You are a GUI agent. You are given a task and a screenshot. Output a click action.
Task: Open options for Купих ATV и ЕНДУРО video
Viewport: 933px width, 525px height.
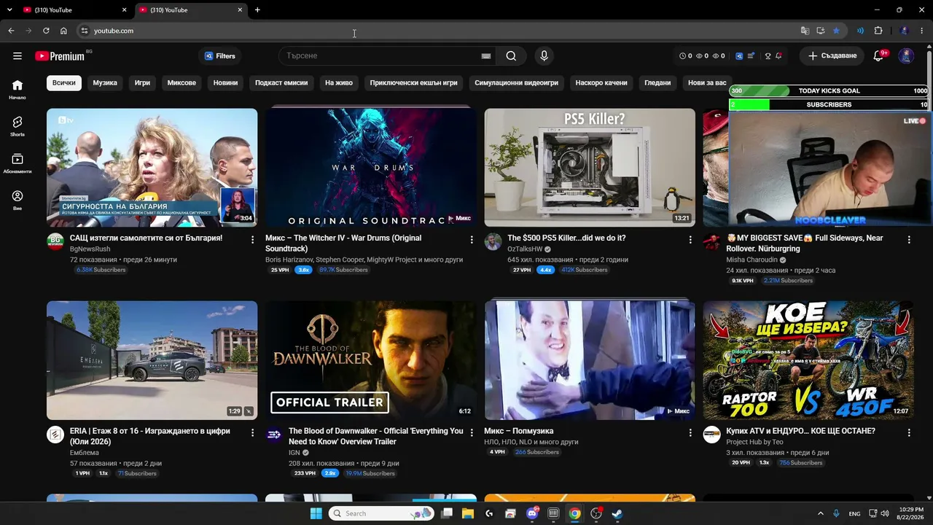coord(909,432)
